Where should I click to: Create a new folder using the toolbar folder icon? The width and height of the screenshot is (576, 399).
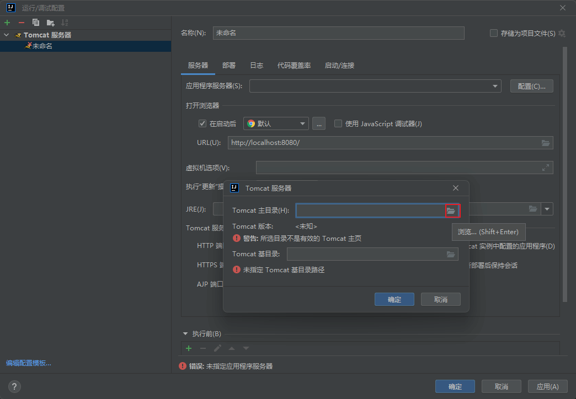tap(50, 23)
